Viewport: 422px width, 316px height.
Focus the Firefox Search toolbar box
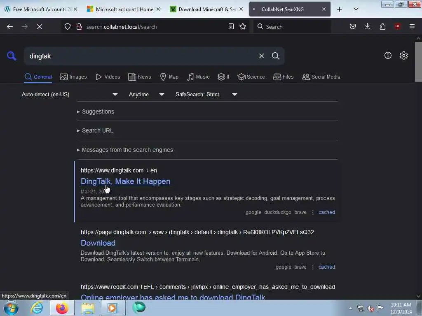point(292,27)
